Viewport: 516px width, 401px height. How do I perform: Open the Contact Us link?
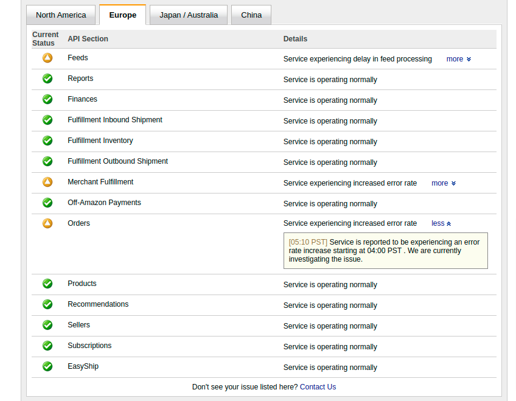318,387
